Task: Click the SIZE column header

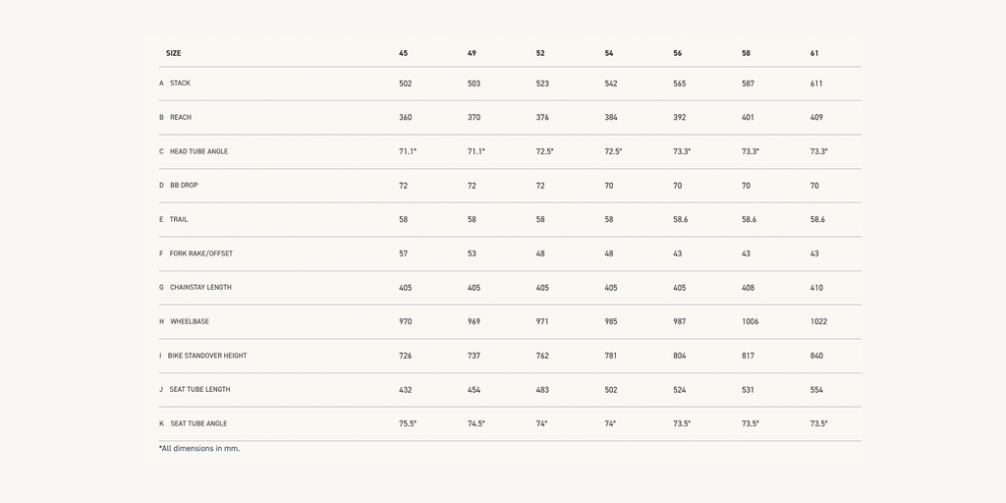Action: coord(173,53)
